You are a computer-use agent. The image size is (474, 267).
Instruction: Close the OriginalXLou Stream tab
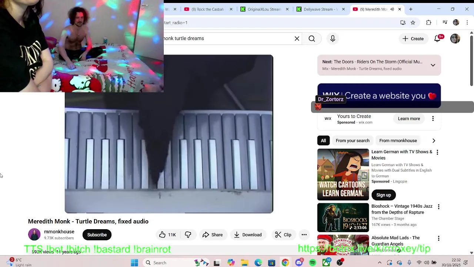point(287,9)
